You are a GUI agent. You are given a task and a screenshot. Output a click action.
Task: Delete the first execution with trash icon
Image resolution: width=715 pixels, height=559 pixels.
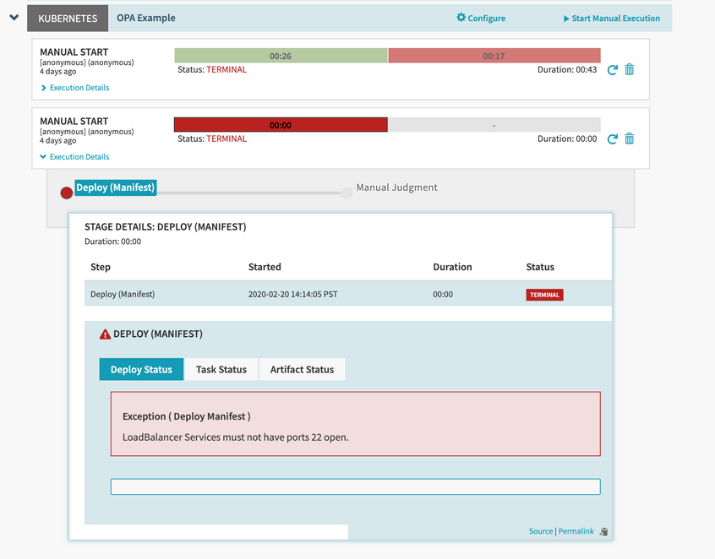(x=630, y=69)
